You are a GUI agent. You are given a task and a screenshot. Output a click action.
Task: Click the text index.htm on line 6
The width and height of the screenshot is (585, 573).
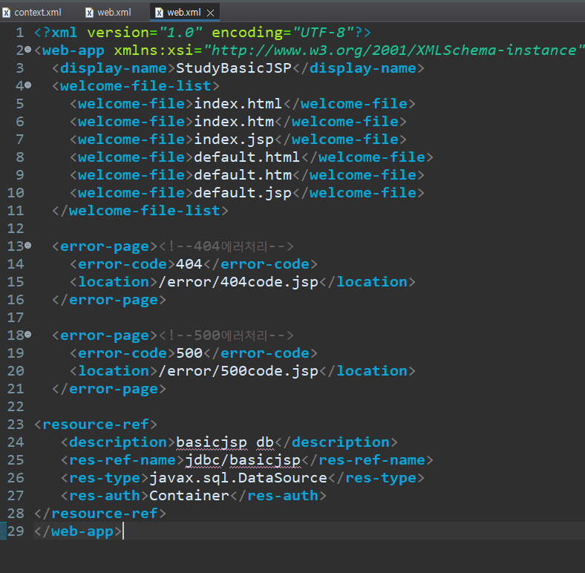234,122
